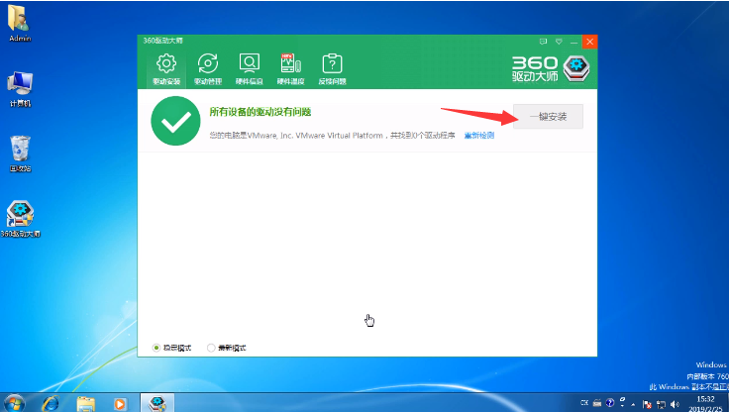Click the message icon in the title bar
The image size is (729, 412).
click(543, 42)
